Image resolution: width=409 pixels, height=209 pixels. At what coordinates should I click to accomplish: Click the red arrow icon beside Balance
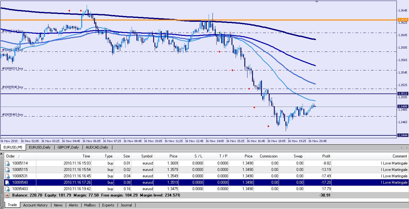tap(7, 195)
